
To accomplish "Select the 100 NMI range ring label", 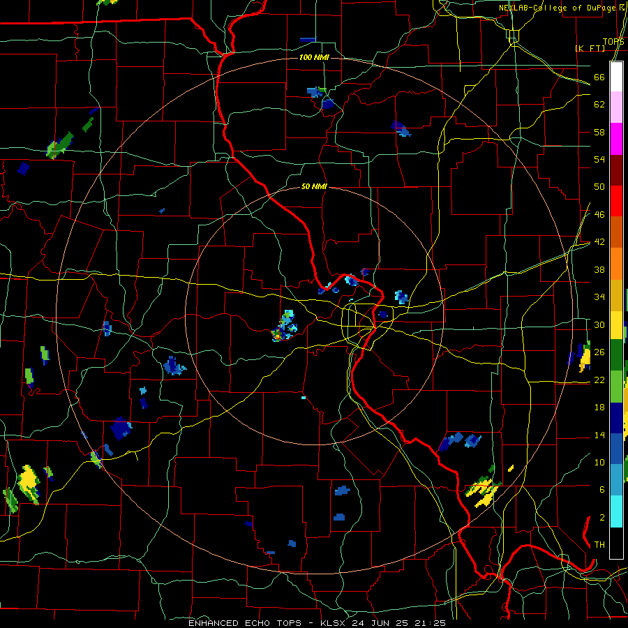I will coord(314,57).
